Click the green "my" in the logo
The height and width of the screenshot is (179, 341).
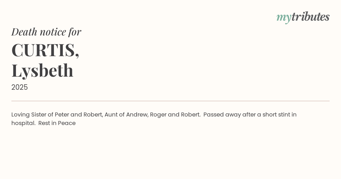[284, 18]
